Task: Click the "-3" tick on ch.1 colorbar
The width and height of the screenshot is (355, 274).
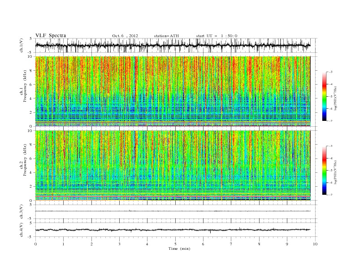Action: pos(331,72)
